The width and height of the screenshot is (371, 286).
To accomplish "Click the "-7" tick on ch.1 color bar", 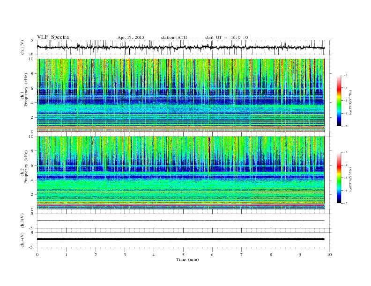I will click(x=345, y=126).
